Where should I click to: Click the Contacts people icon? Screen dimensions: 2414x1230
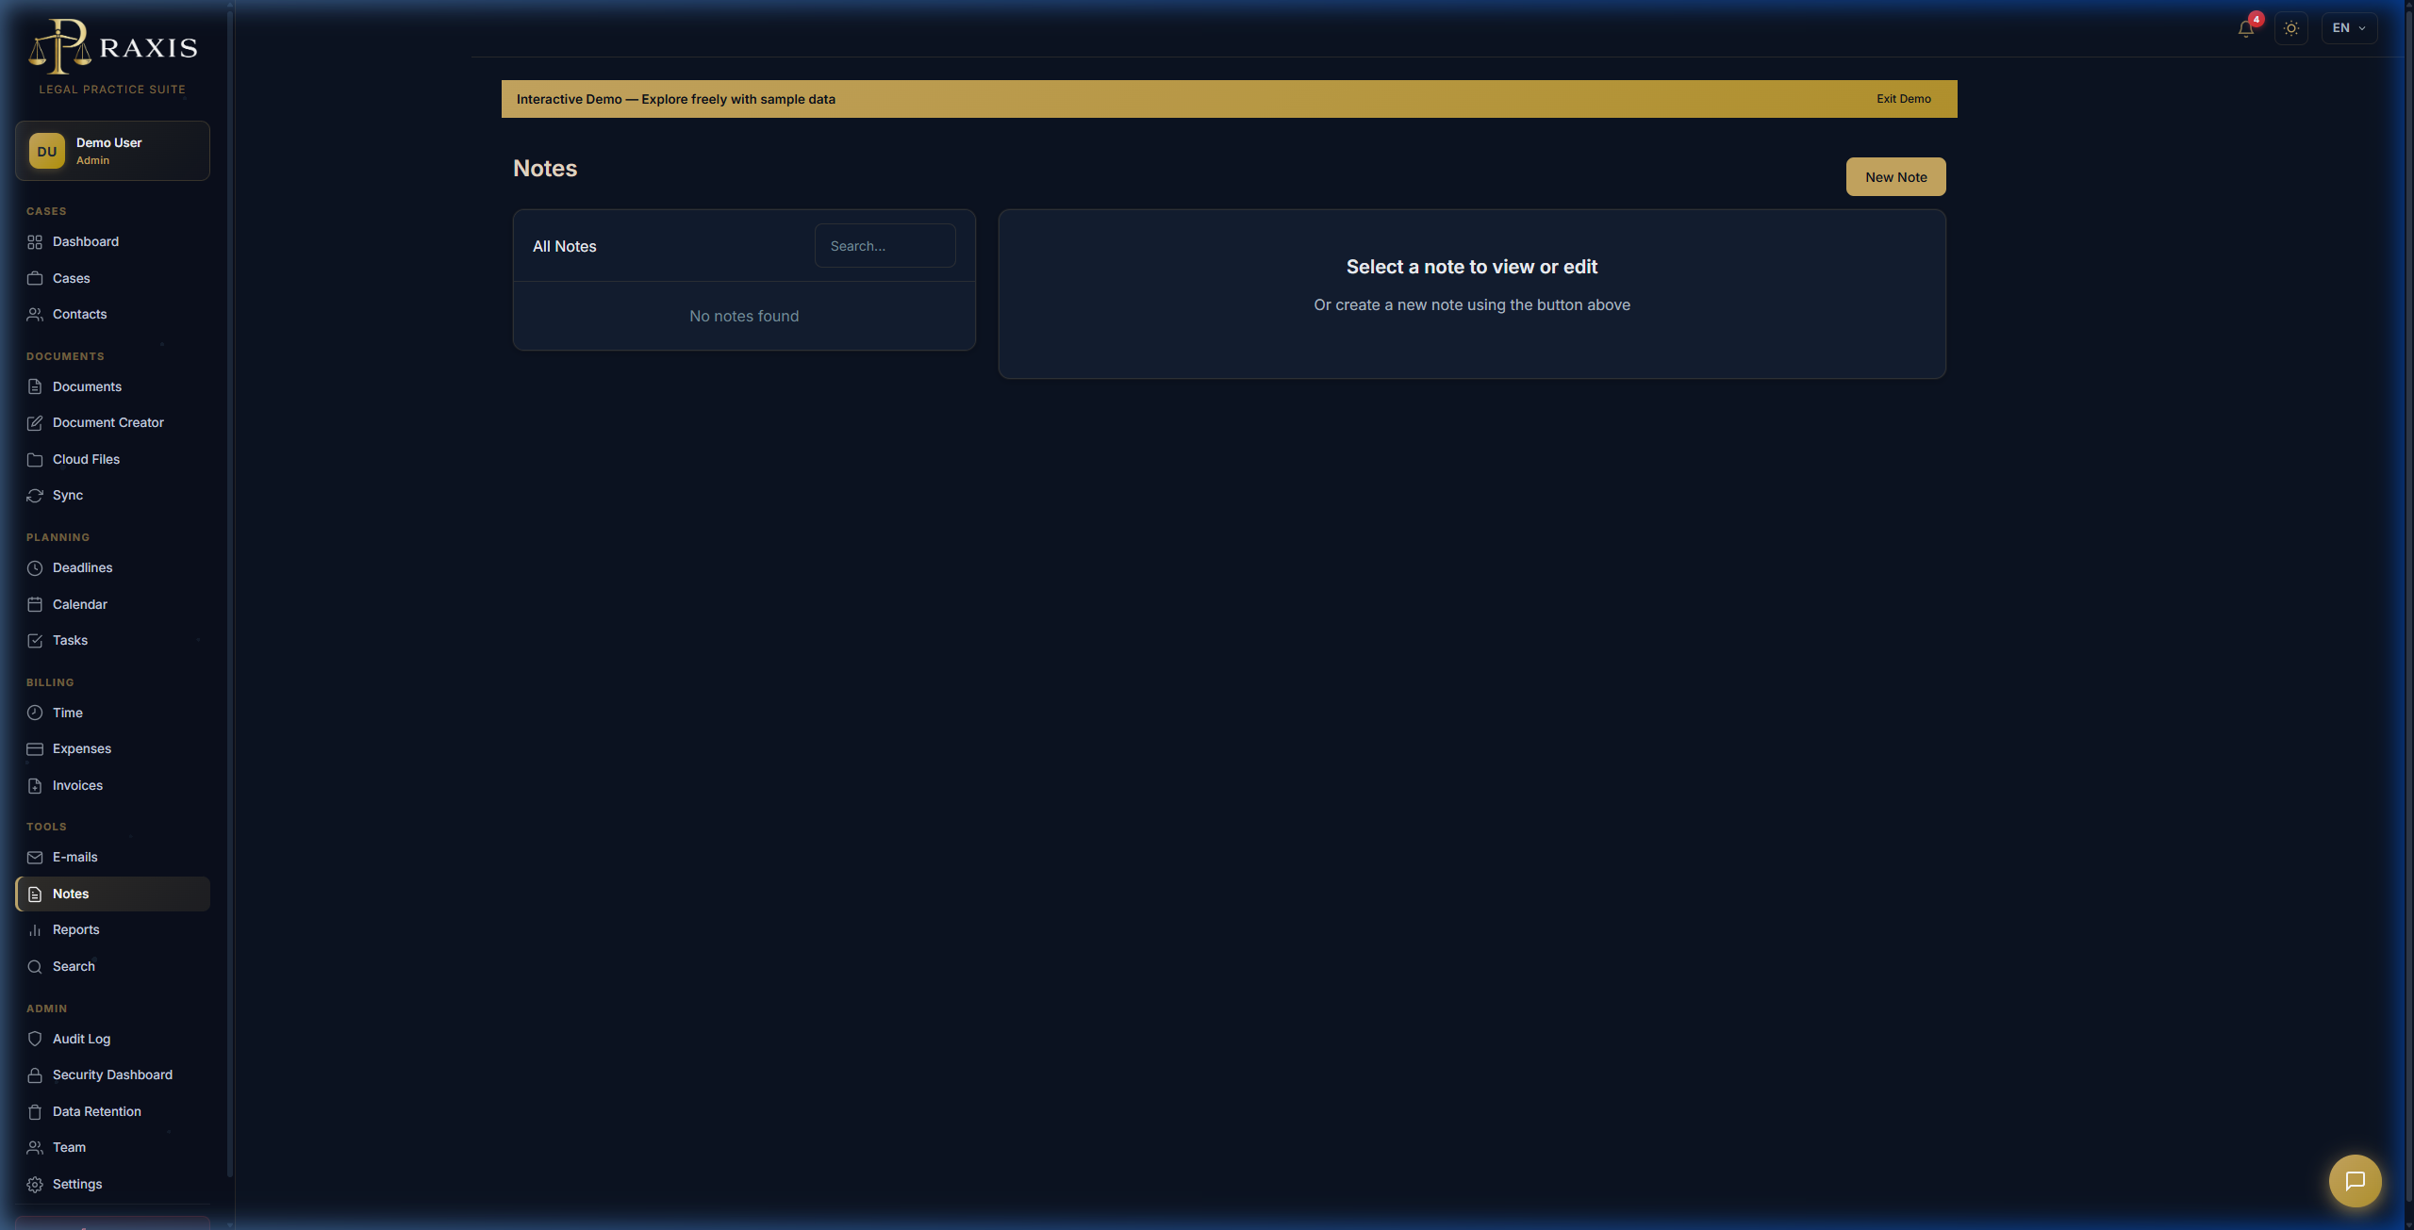pos(35,315)
